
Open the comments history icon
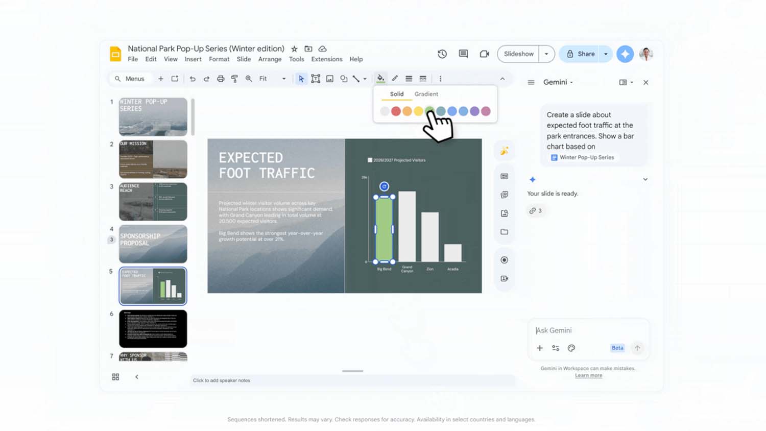[x=463, y=54]
